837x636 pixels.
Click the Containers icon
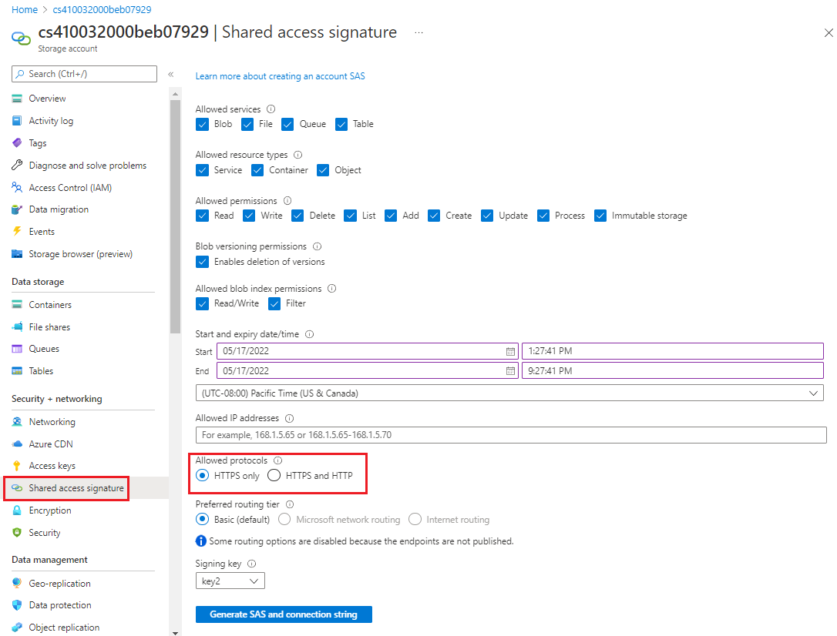17,304
